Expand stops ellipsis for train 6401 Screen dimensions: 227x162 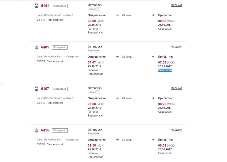click(x=98, y=51)
